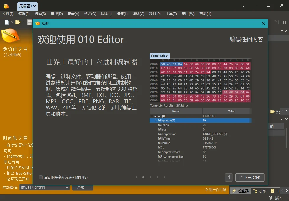
Task: Select the highlighted second page dot
Action: (143, 177)
